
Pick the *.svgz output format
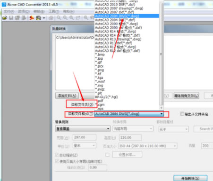coord(127,89)
